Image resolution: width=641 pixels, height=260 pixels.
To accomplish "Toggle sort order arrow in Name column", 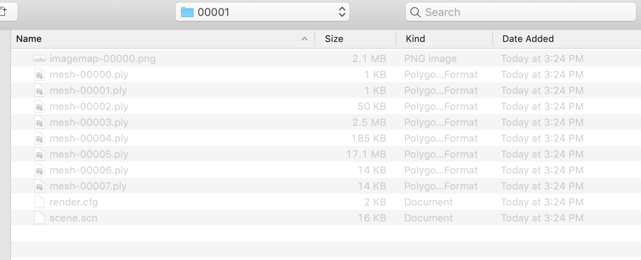I will click(x=304, y=39).
